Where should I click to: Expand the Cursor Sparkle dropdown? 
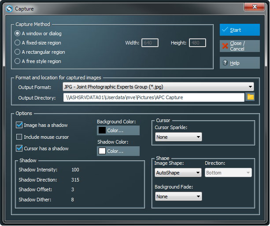pyautogui.click(x=178, y=137)
